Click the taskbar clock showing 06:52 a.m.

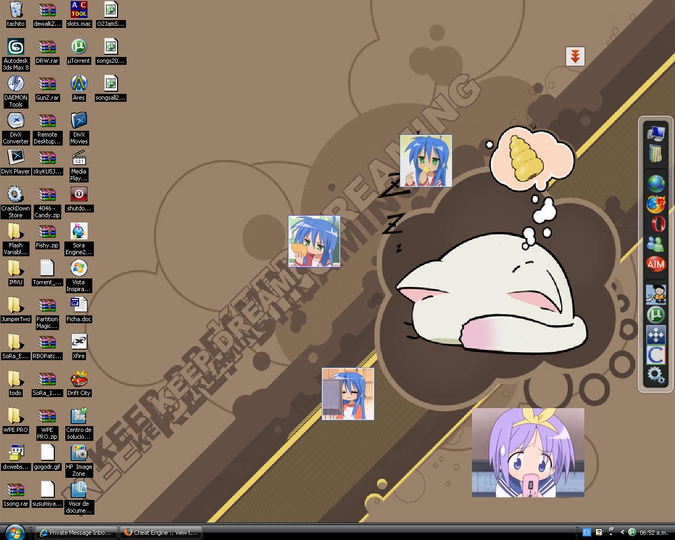[x=653, y=533]
